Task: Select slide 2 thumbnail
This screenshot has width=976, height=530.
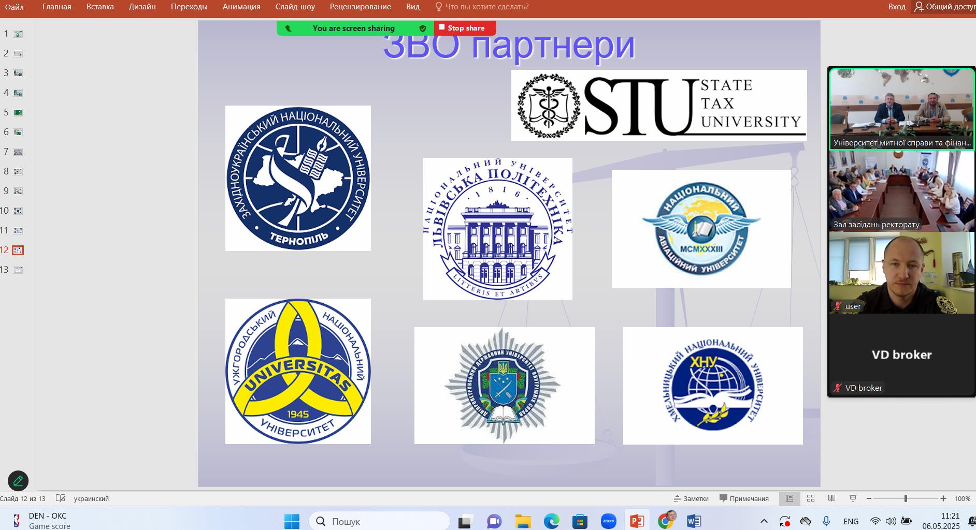Action: pyautogui.click(x=18, y=54)
